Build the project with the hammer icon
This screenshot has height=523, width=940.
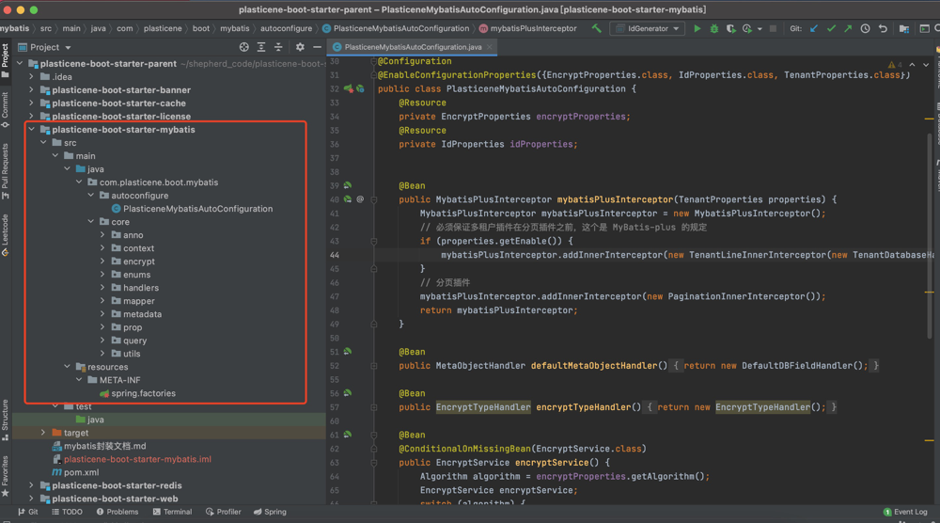[597, 28]
